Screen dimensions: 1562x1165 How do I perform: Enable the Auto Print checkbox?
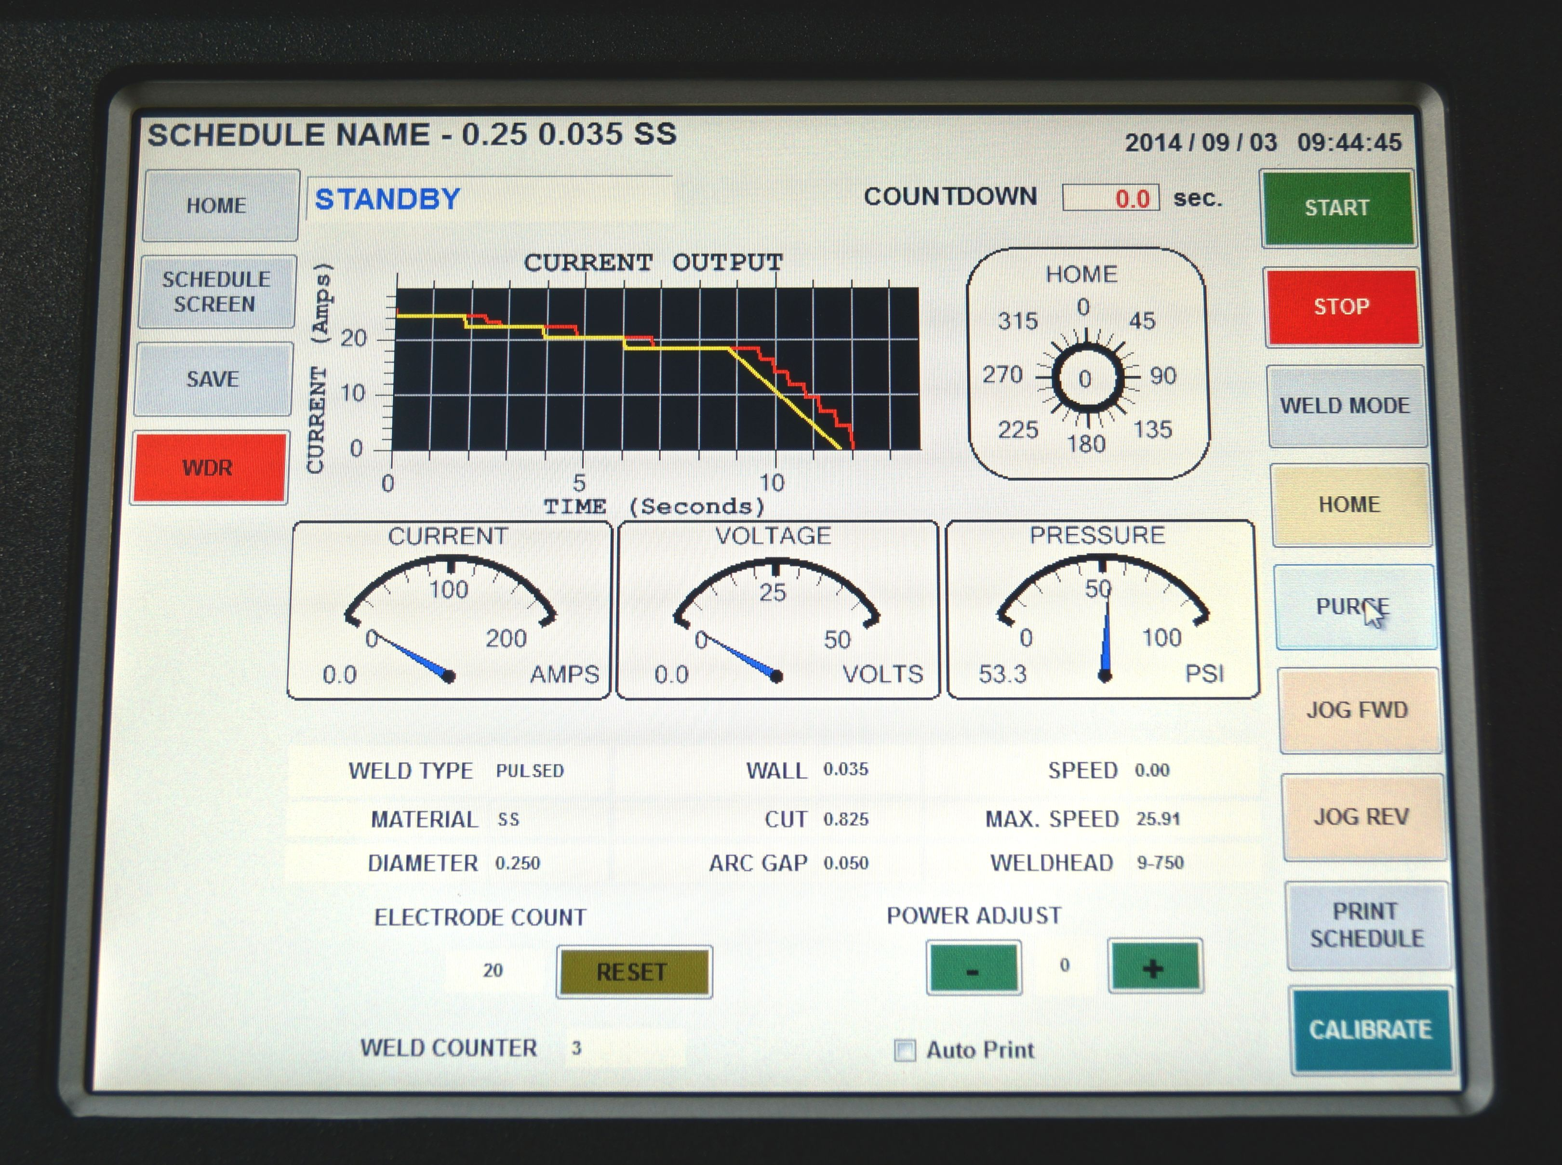[905, 1050]
